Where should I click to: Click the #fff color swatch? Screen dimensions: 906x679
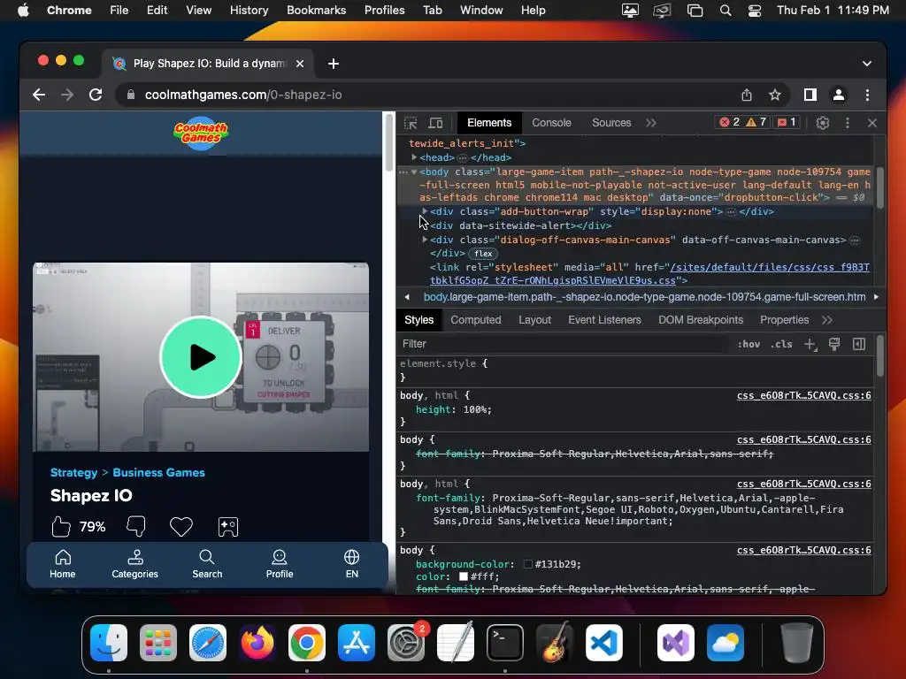coord(463,576)
